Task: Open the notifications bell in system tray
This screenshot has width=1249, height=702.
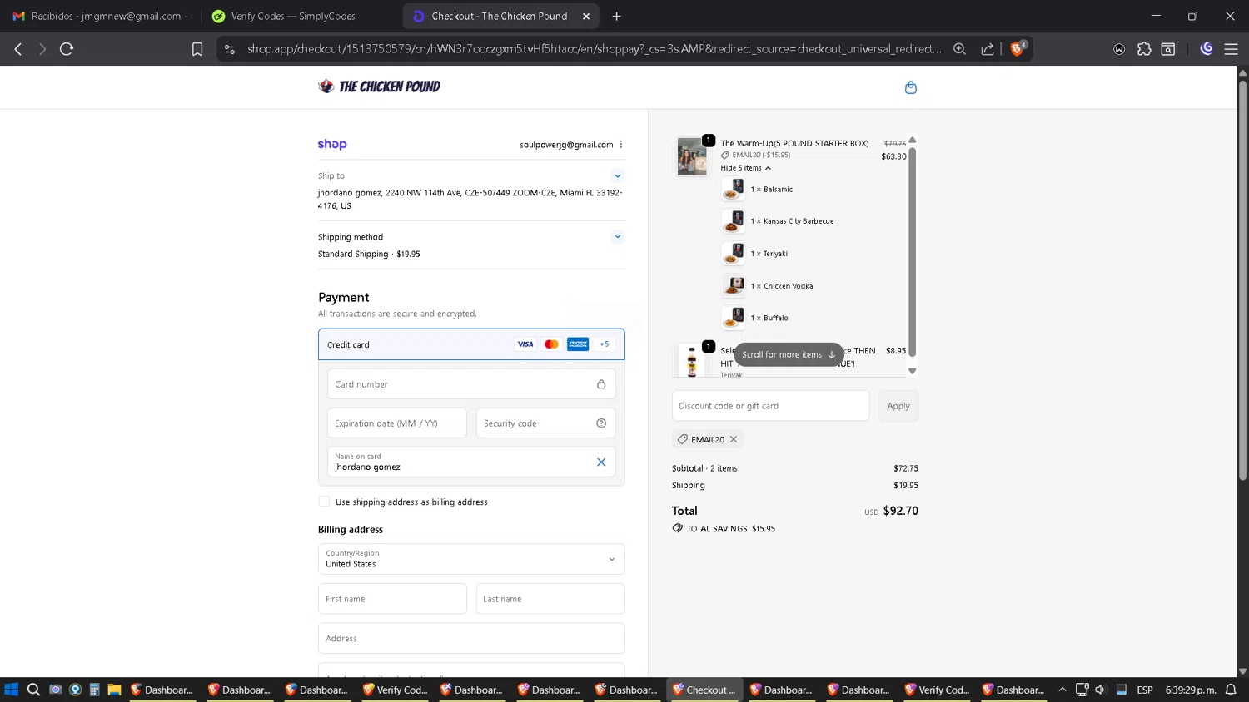Action: (x=1231, y=690)
